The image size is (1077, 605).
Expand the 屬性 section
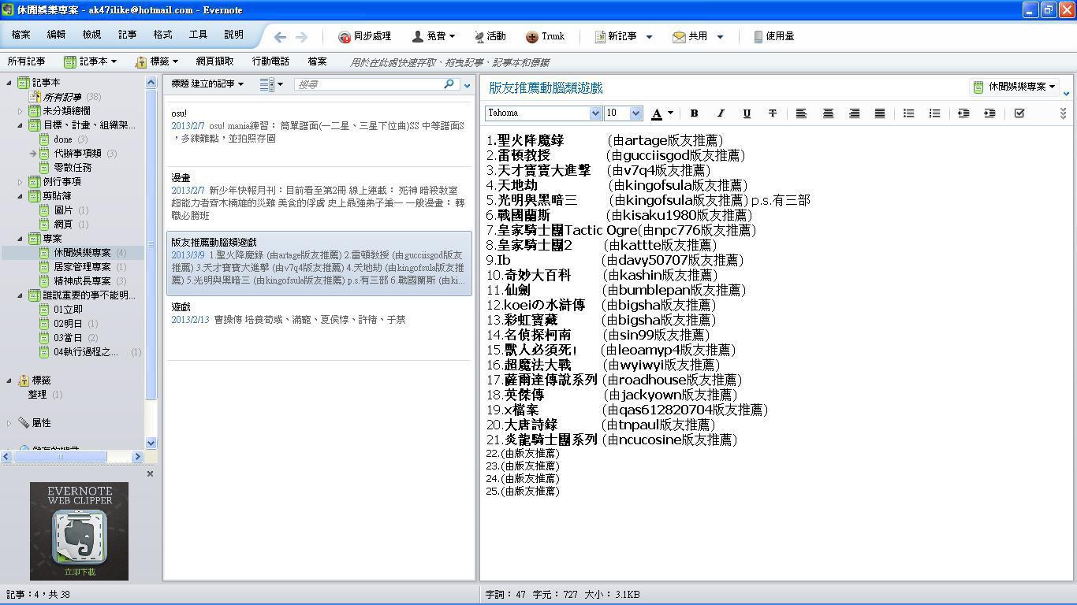point(9,423)
